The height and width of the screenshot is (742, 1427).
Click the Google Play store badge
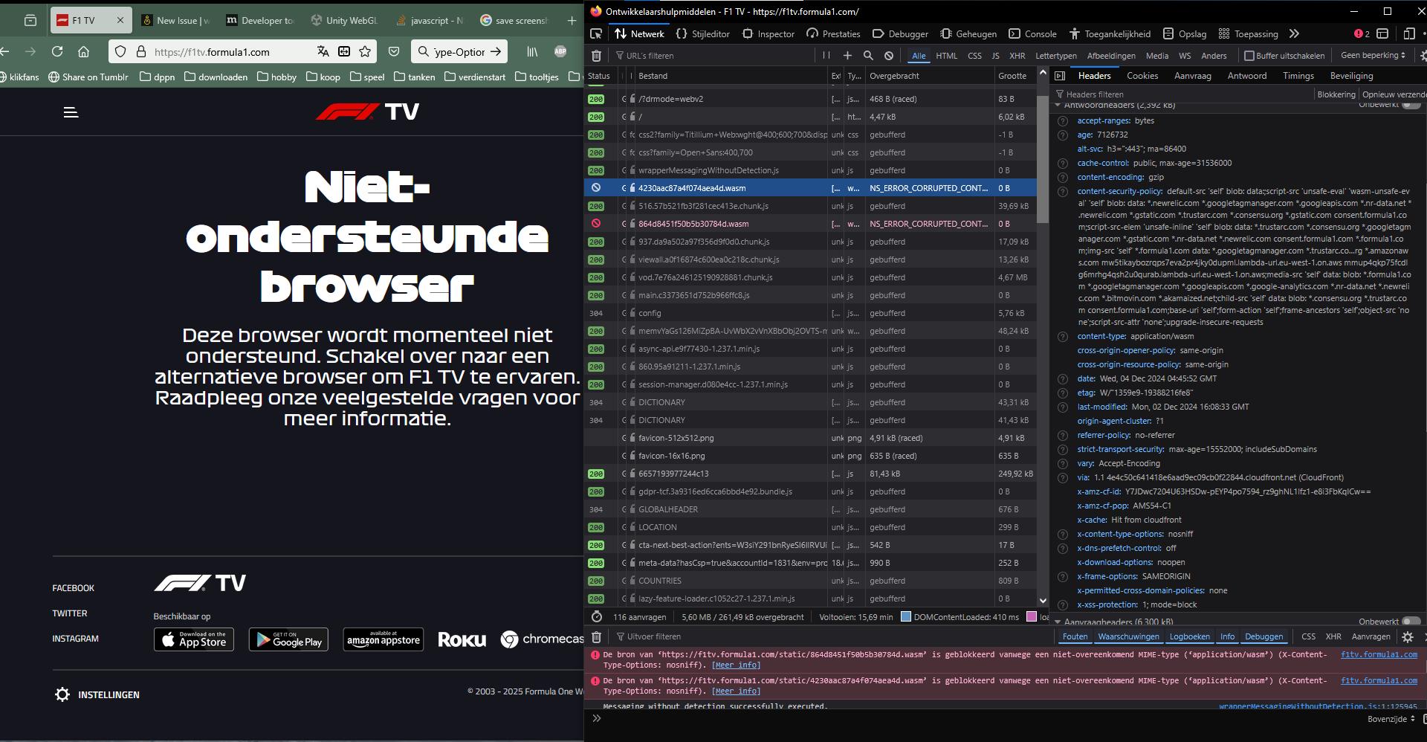[288, 639]
